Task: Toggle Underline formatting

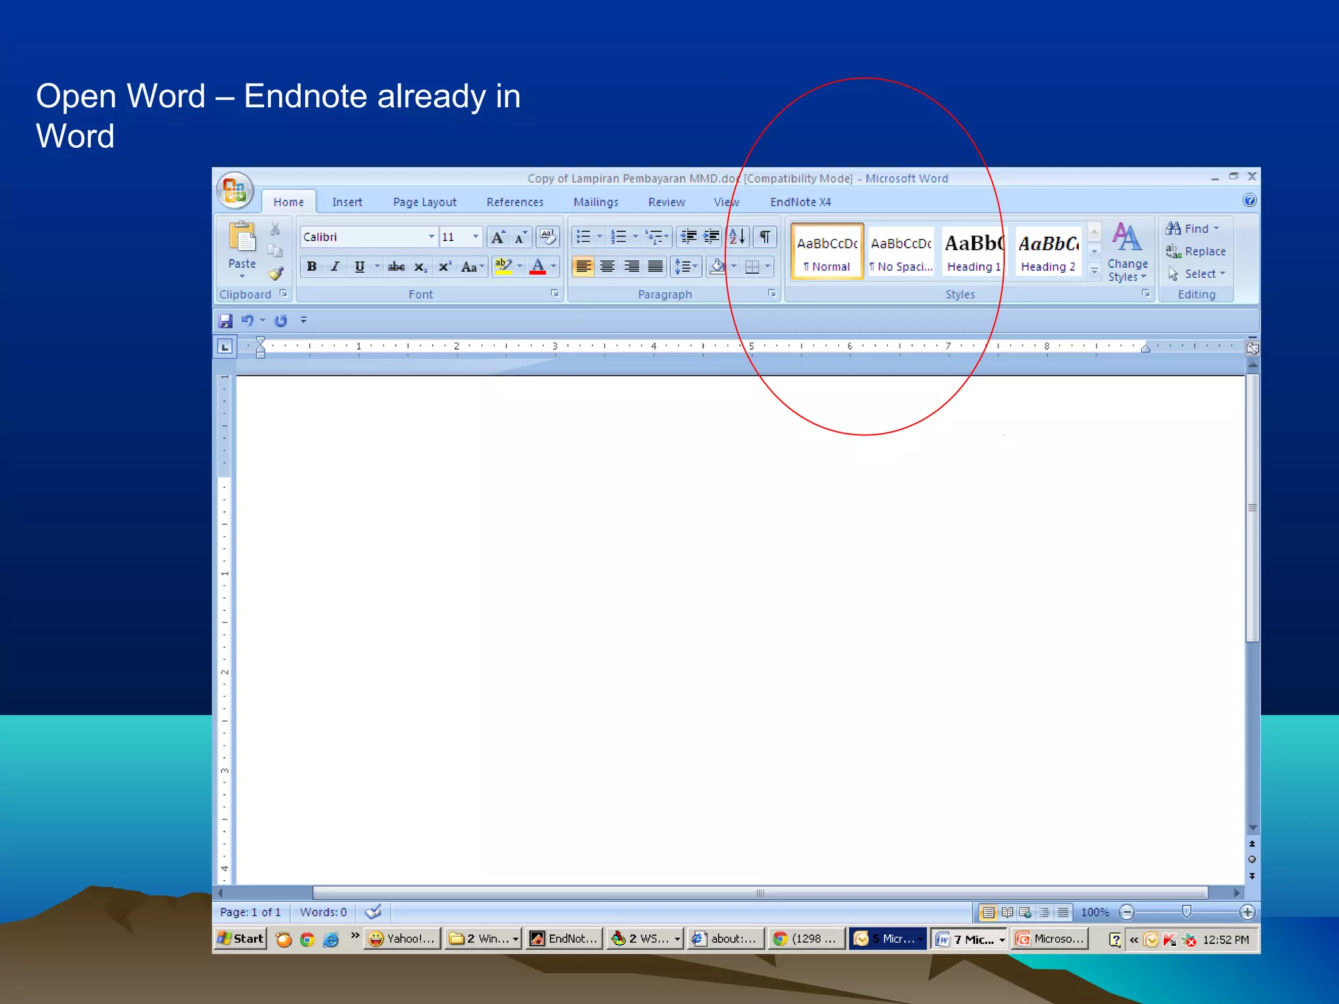Action: [359, 267]
